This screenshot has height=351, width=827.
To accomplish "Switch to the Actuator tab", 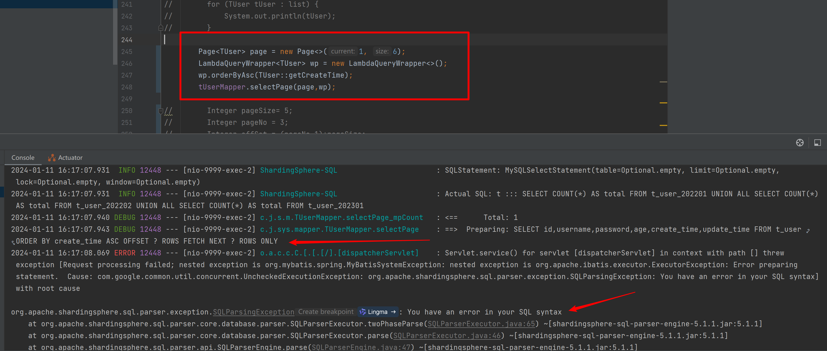I will [70, 157].
